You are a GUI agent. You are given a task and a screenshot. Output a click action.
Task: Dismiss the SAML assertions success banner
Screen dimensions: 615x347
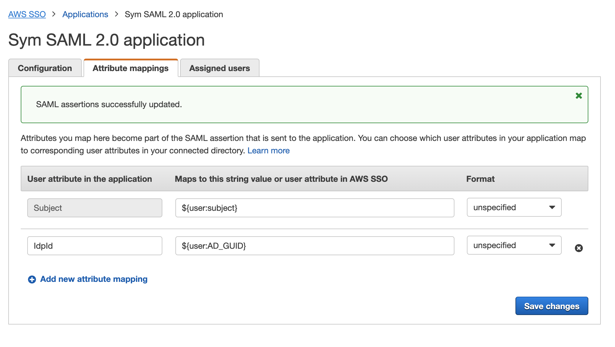(579, 96)
